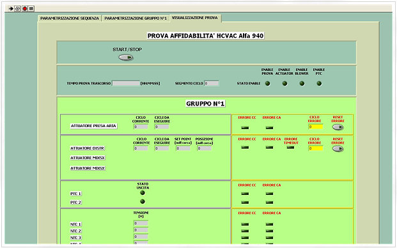The height and width of the screenshot is (248, 397).
Task: Click ERRORE CC indicator for NTC 3
Action: click(x=245, y=238)
